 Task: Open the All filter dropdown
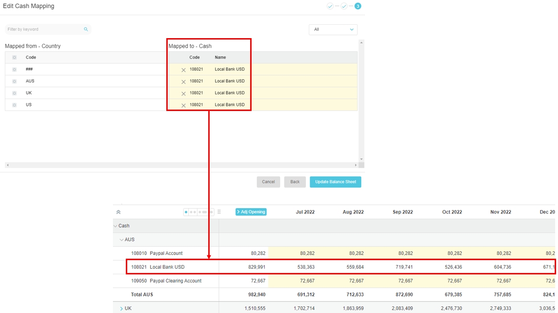333,30
